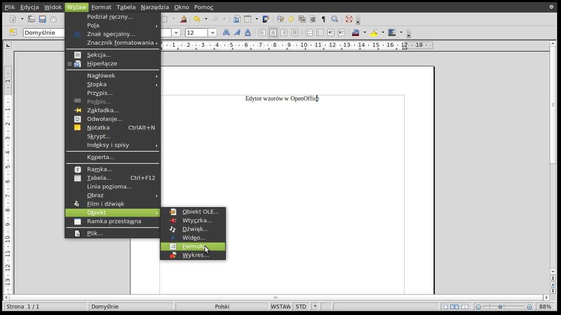Open the highlighting color dropdown arrow
This screenshot has height=315, width=561.
click(383, 32)
